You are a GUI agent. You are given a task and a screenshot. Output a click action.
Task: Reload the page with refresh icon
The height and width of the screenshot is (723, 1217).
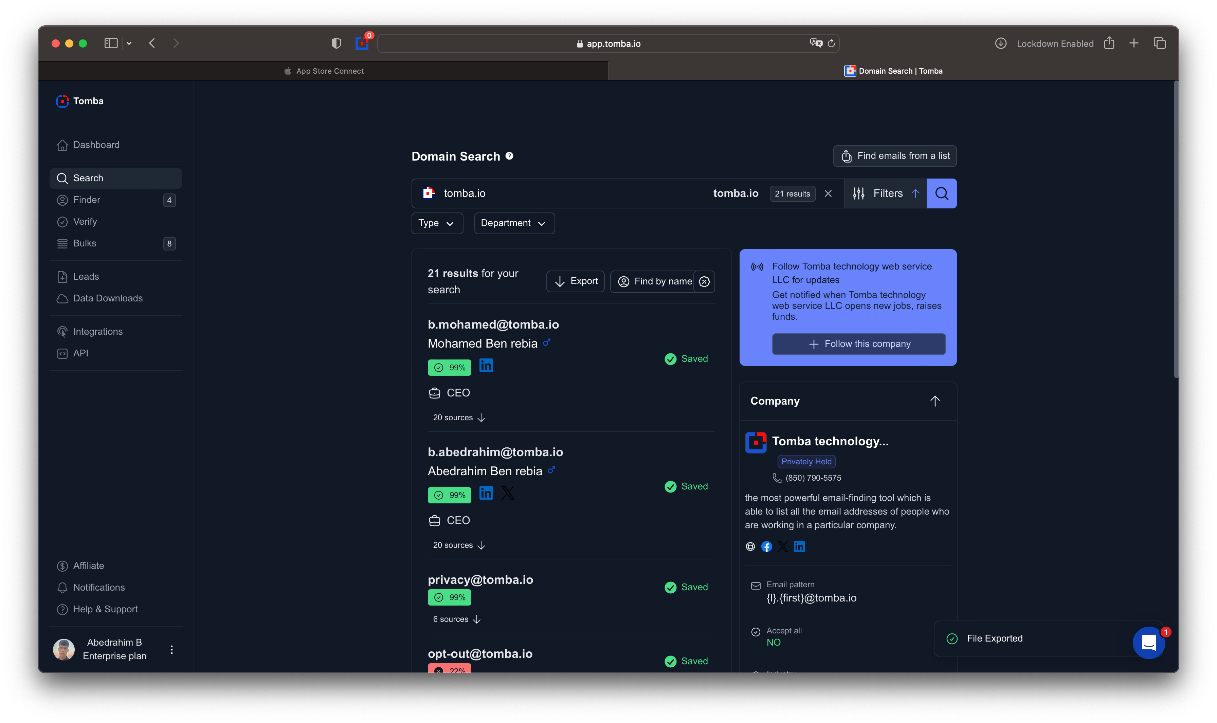[x=831, y=43]
